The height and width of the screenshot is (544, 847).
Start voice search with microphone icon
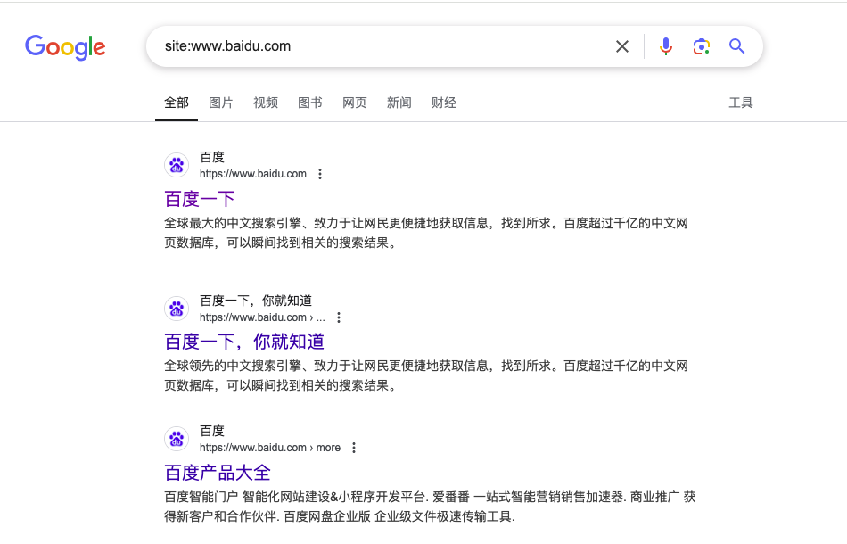point(665,46)
